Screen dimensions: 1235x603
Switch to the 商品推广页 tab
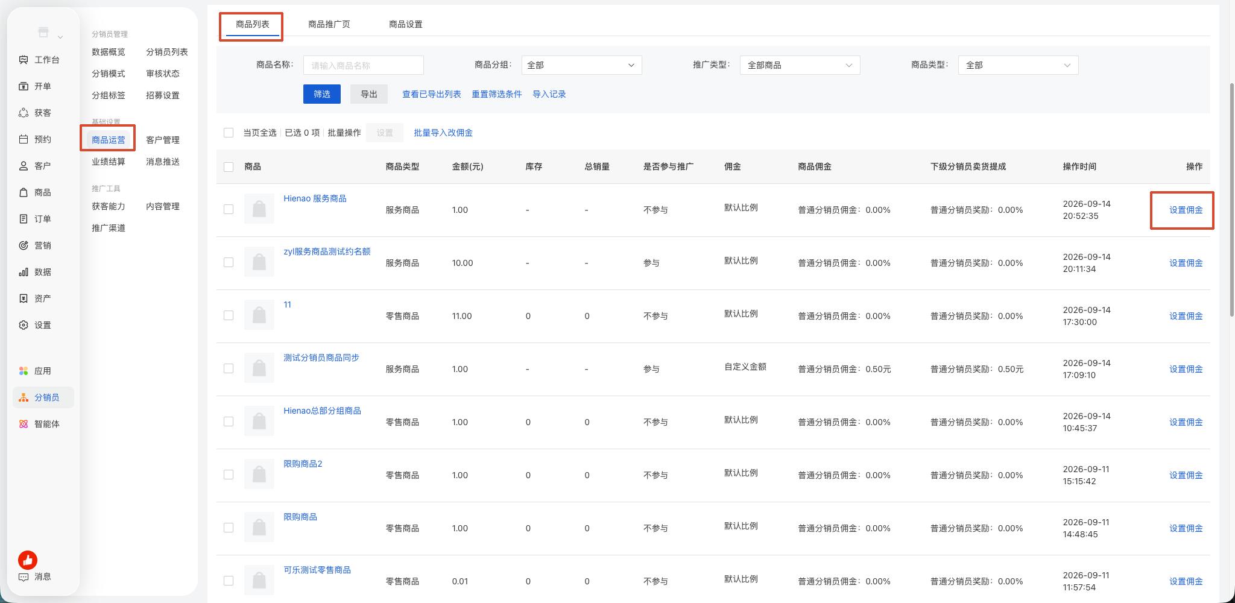tap(329, 24)
